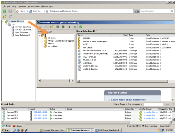The width and height of the screenshot is (175, 133).
Task: Click the Size column header
Action: (119, 35)
